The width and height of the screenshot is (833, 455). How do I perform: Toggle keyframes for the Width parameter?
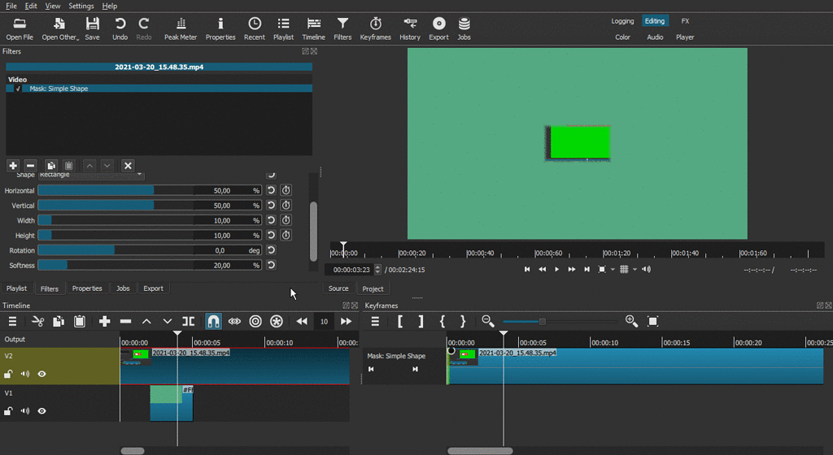(x=286, y=220)
